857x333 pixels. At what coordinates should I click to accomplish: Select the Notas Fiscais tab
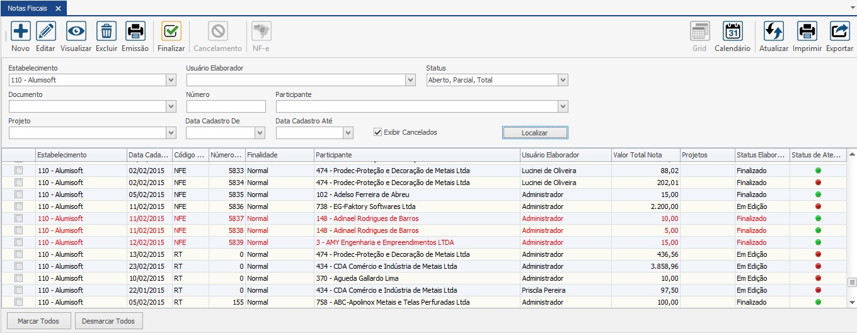tap(27, 8)
